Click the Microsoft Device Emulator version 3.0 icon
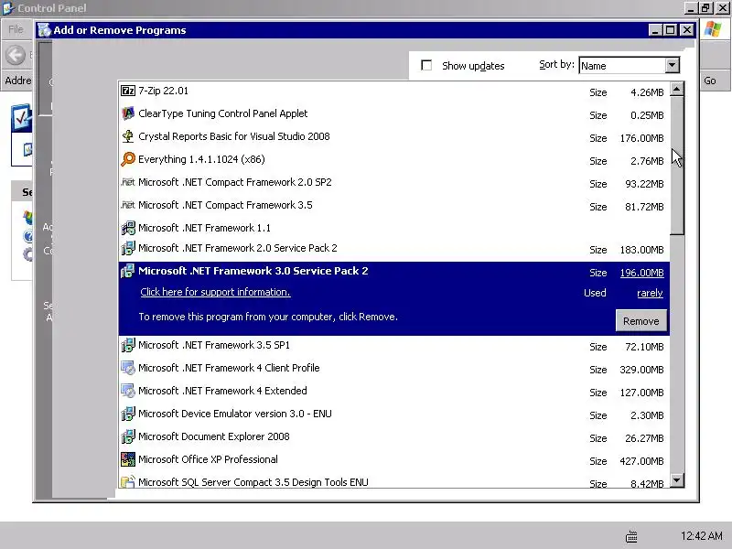The width and height of the screenshot is (732, 549). (x=128, y=414)
